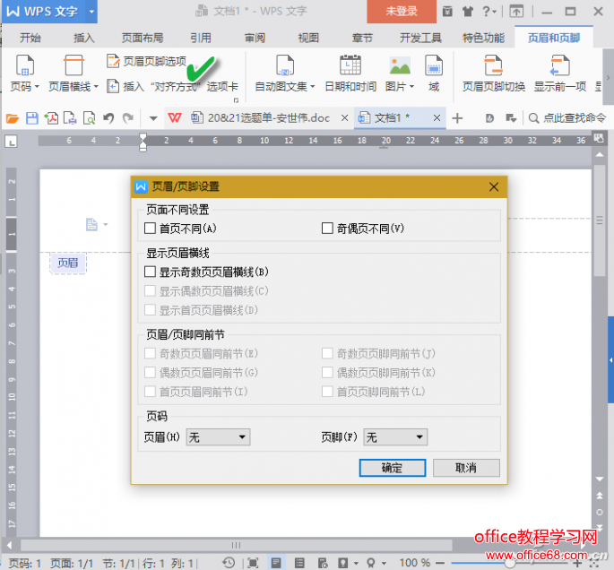This screenshot has width=614, height=570.
Task: Check 显示奇数页页眉横线(B)
Action: click(150, 272)
